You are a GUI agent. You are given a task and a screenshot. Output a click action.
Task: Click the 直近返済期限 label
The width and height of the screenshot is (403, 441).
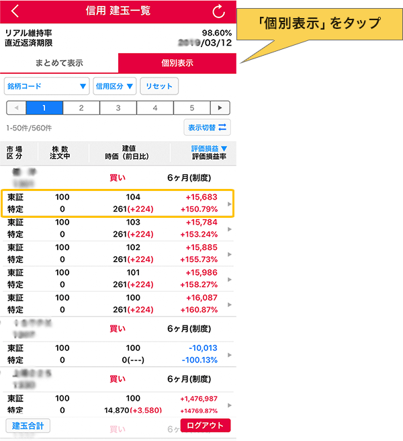tap(29, 43)
